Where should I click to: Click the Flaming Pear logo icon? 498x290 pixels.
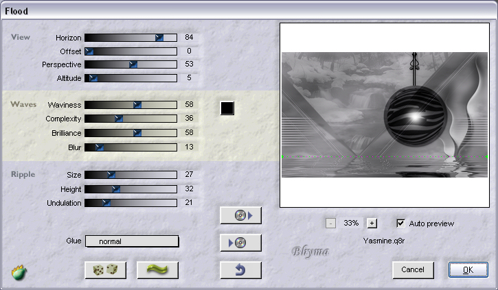click(x=19, y=273)
